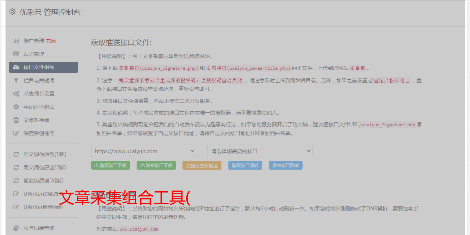Open UWriter原创标题 menu item
470x235 pixels.
[x=43, y=207]
